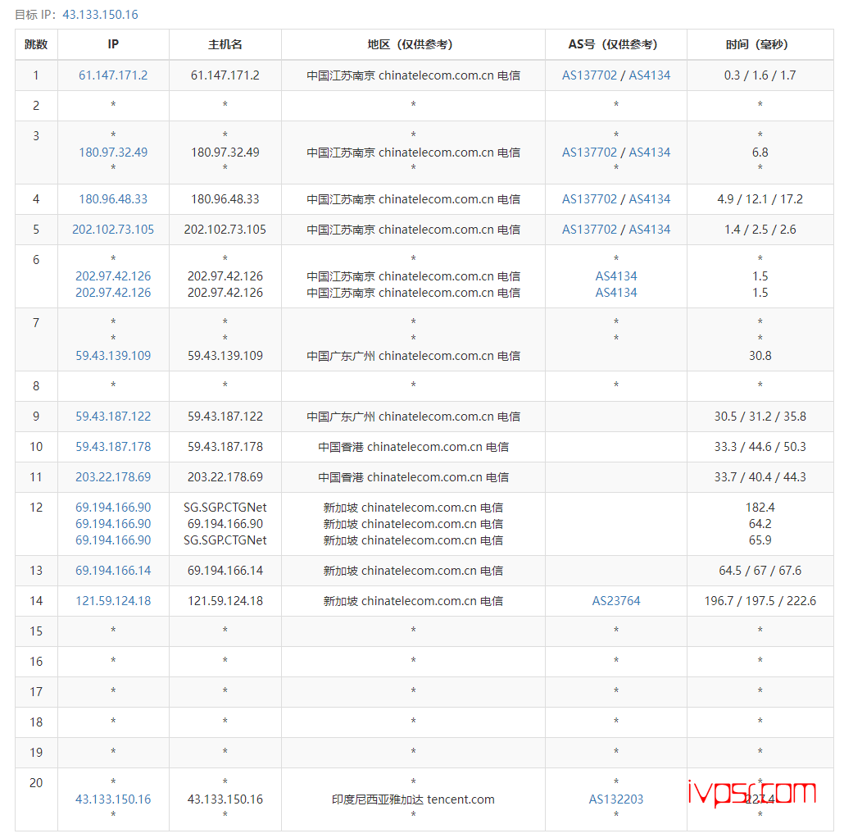Select hostname text 203.22.178.69 in 主机名 column
Image resolution: width=844 pixels, height=838 pixels.
pyautogui.click(x=225, y=477)
